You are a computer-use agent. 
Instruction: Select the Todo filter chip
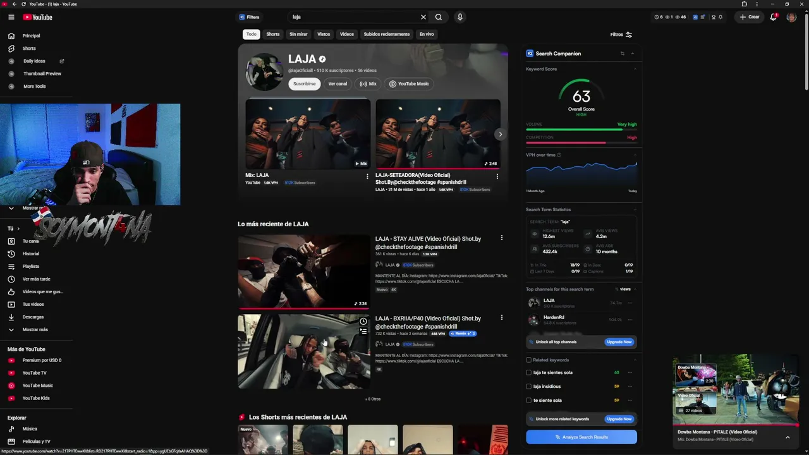[252, 34]
